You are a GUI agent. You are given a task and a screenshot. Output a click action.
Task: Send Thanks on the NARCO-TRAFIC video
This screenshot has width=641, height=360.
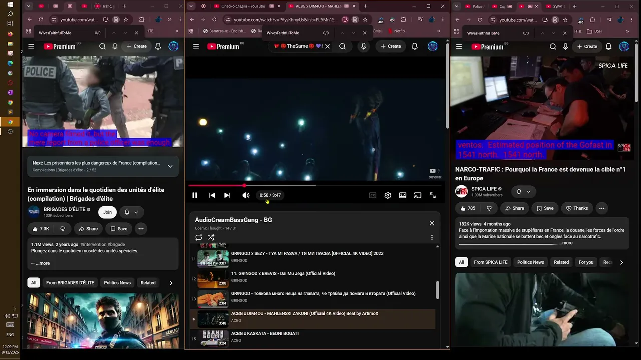point(577,208)
